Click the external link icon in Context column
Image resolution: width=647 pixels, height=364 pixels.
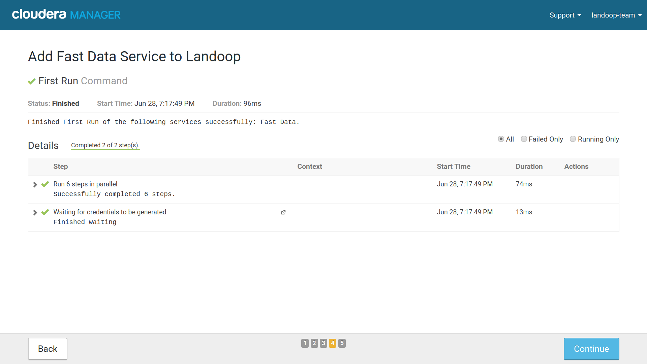click(x=283, y=212)
